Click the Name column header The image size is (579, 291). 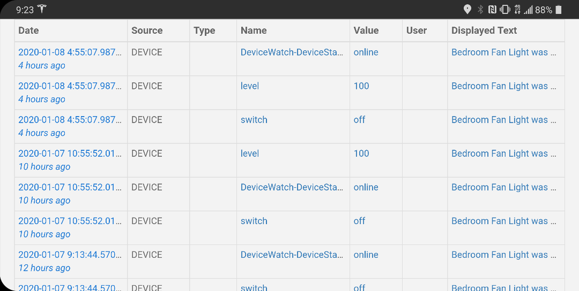(254, 30)
